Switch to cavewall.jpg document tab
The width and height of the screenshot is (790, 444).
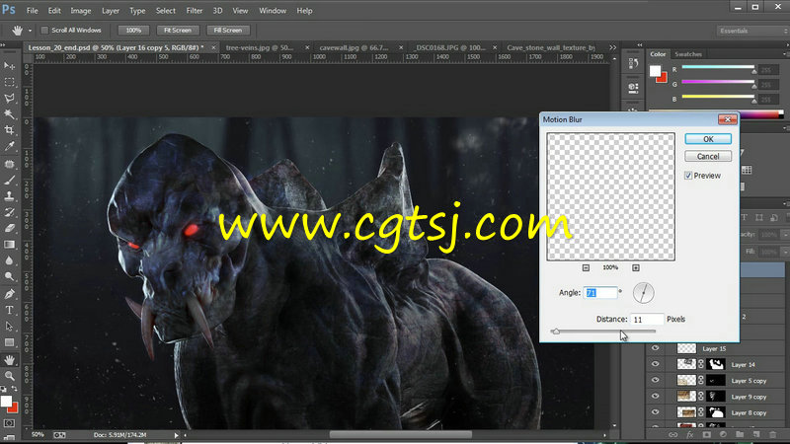click(x=354, y=47)
